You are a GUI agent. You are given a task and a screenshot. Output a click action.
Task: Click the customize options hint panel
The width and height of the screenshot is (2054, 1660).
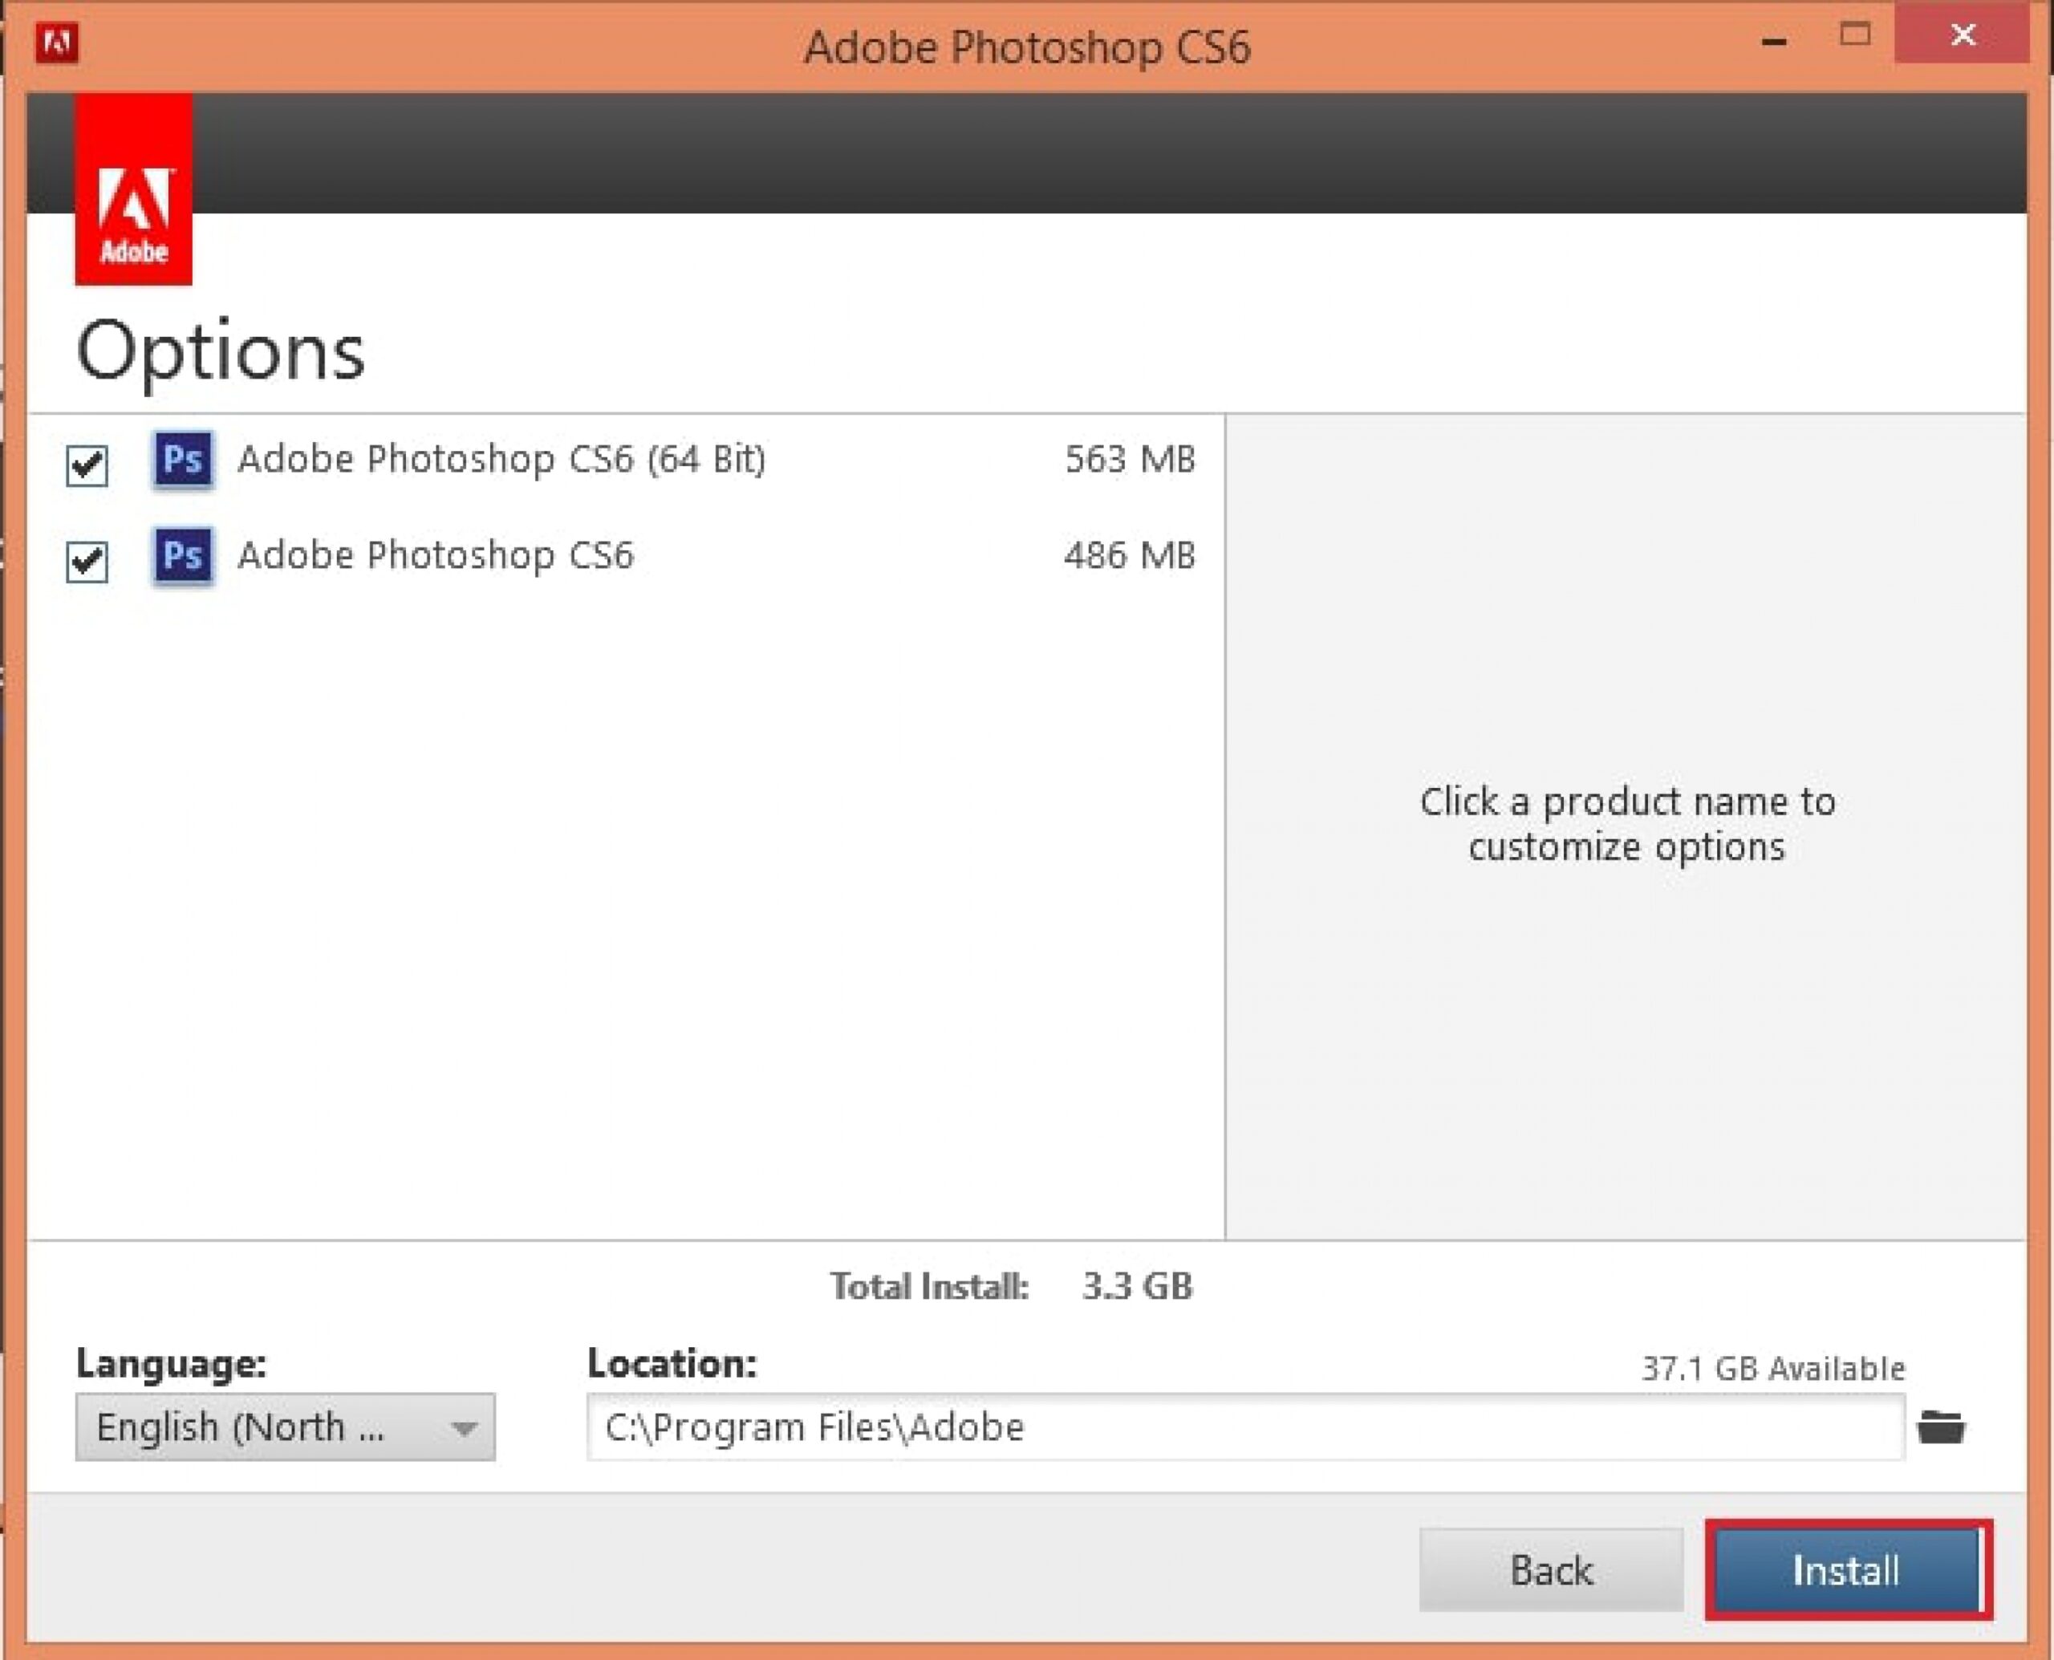coord(1626,824)
